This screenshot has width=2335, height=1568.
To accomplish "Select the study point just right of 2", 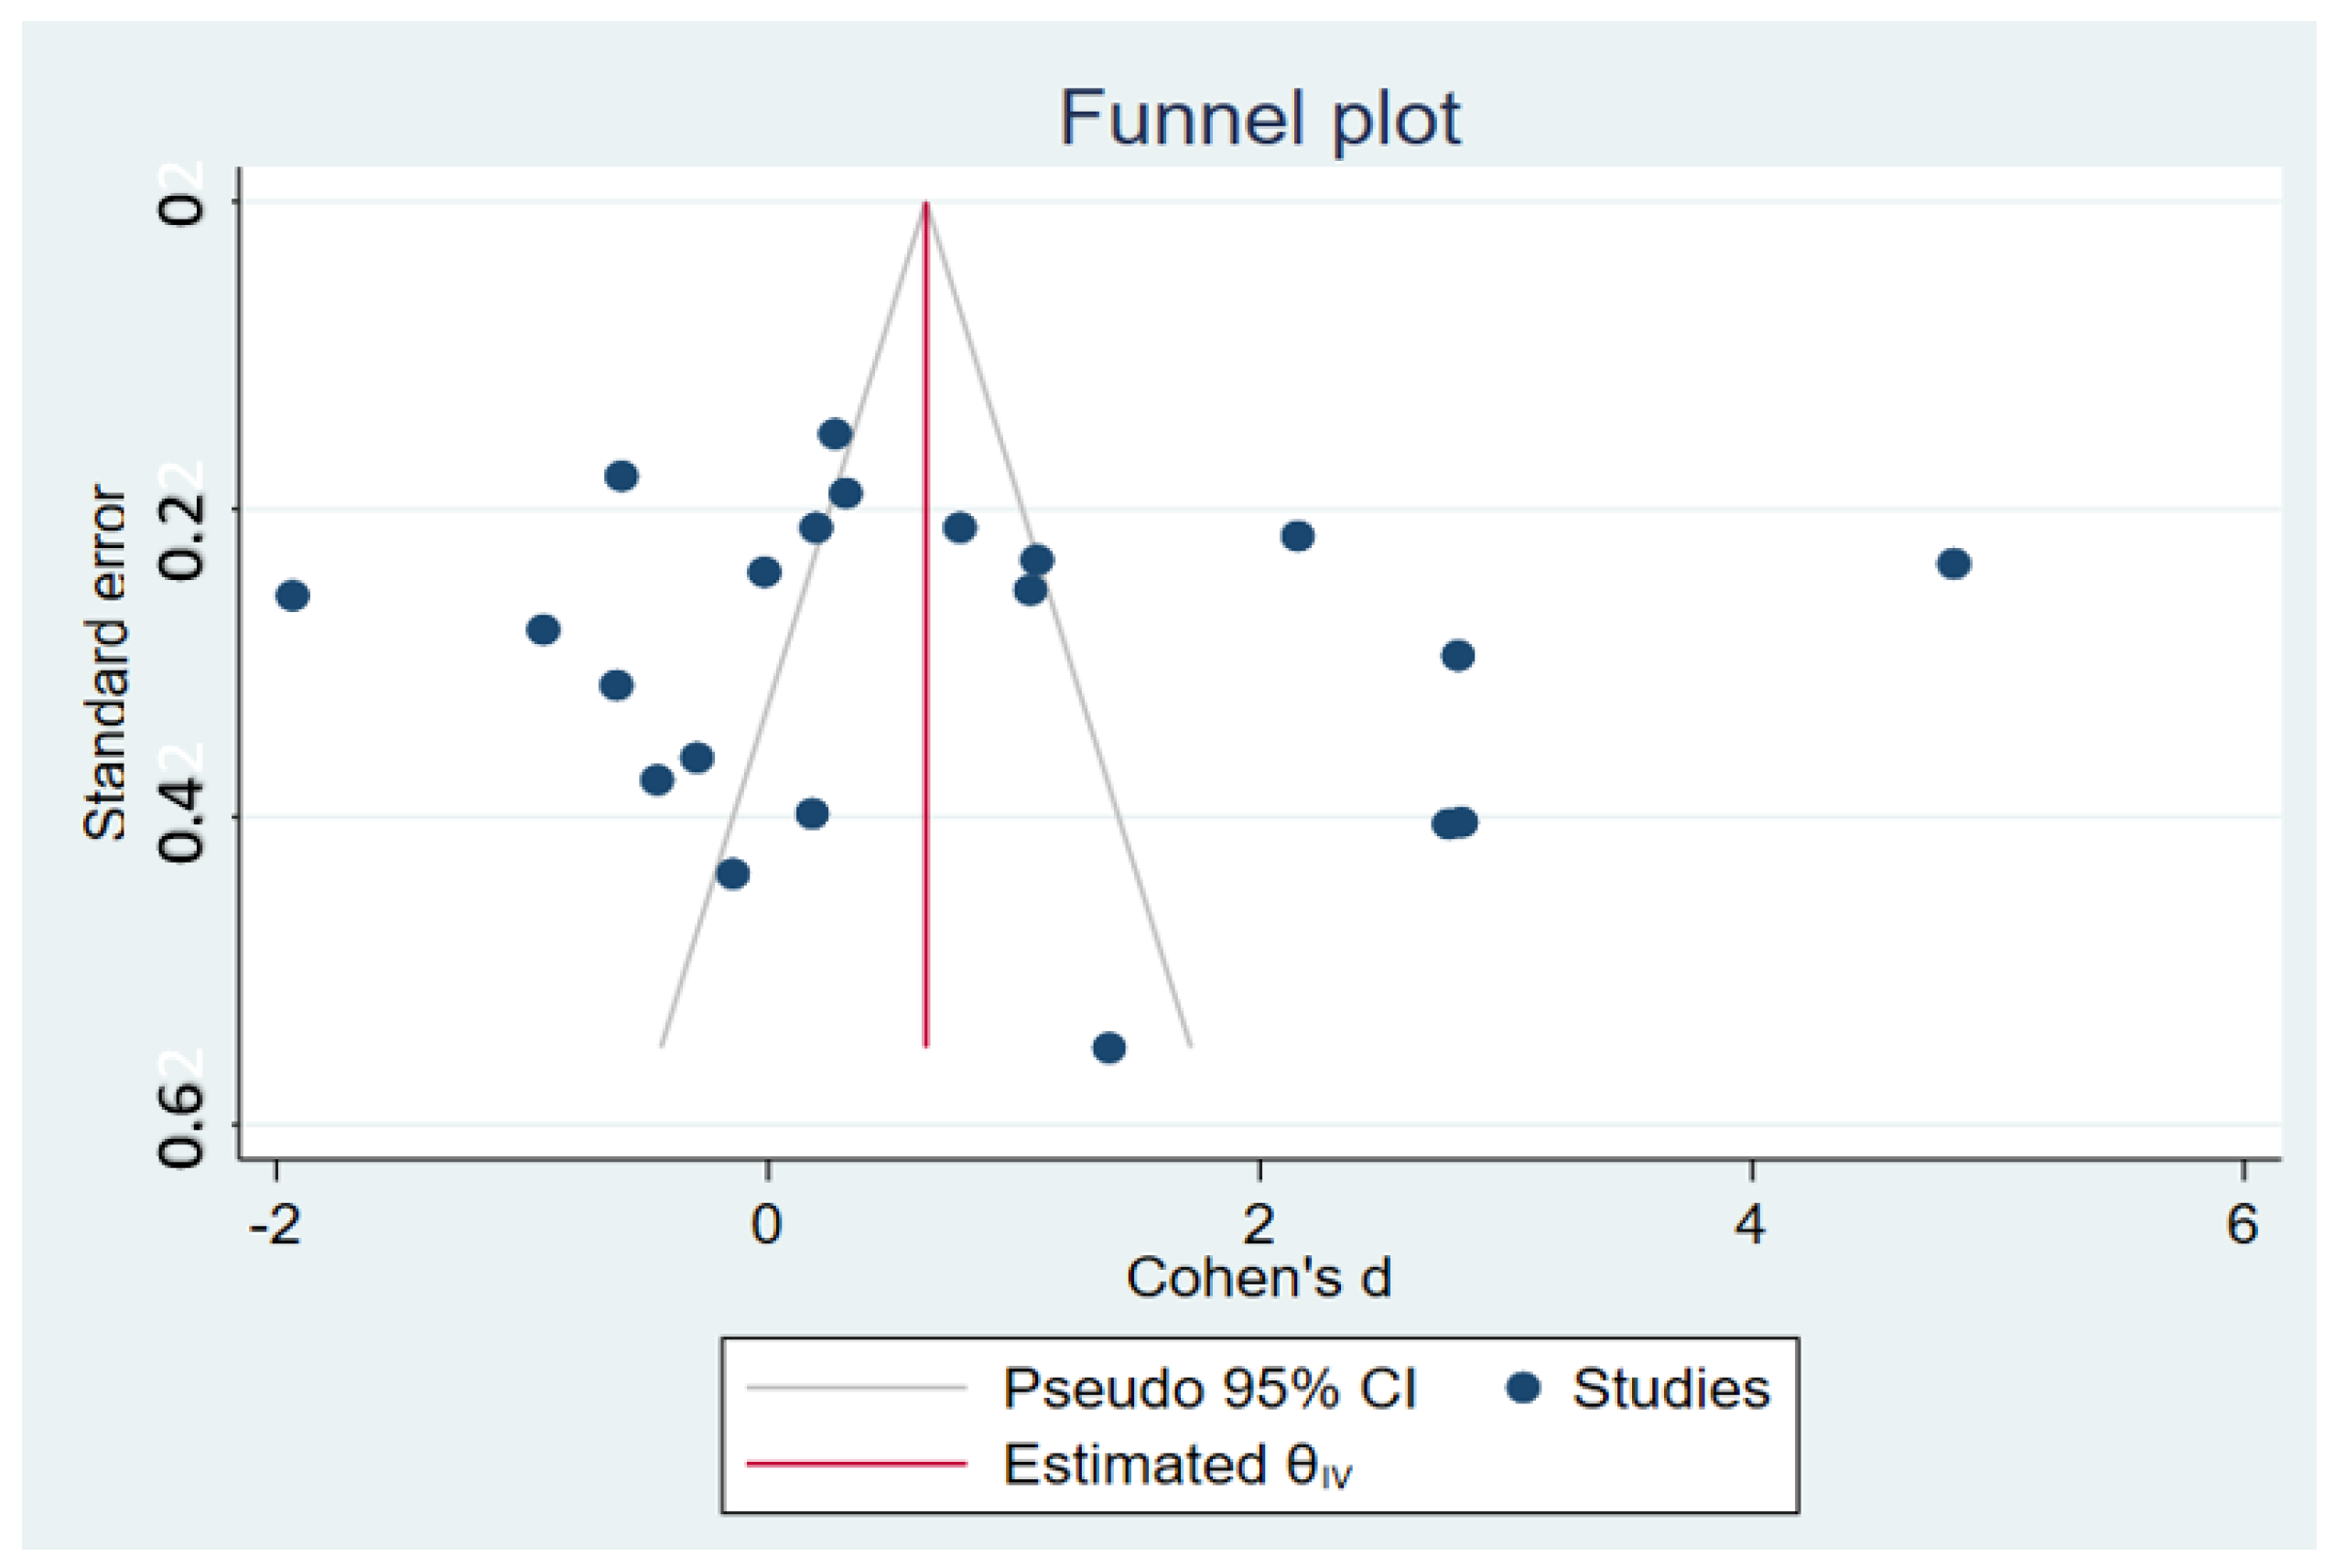I will [1298, 536].
